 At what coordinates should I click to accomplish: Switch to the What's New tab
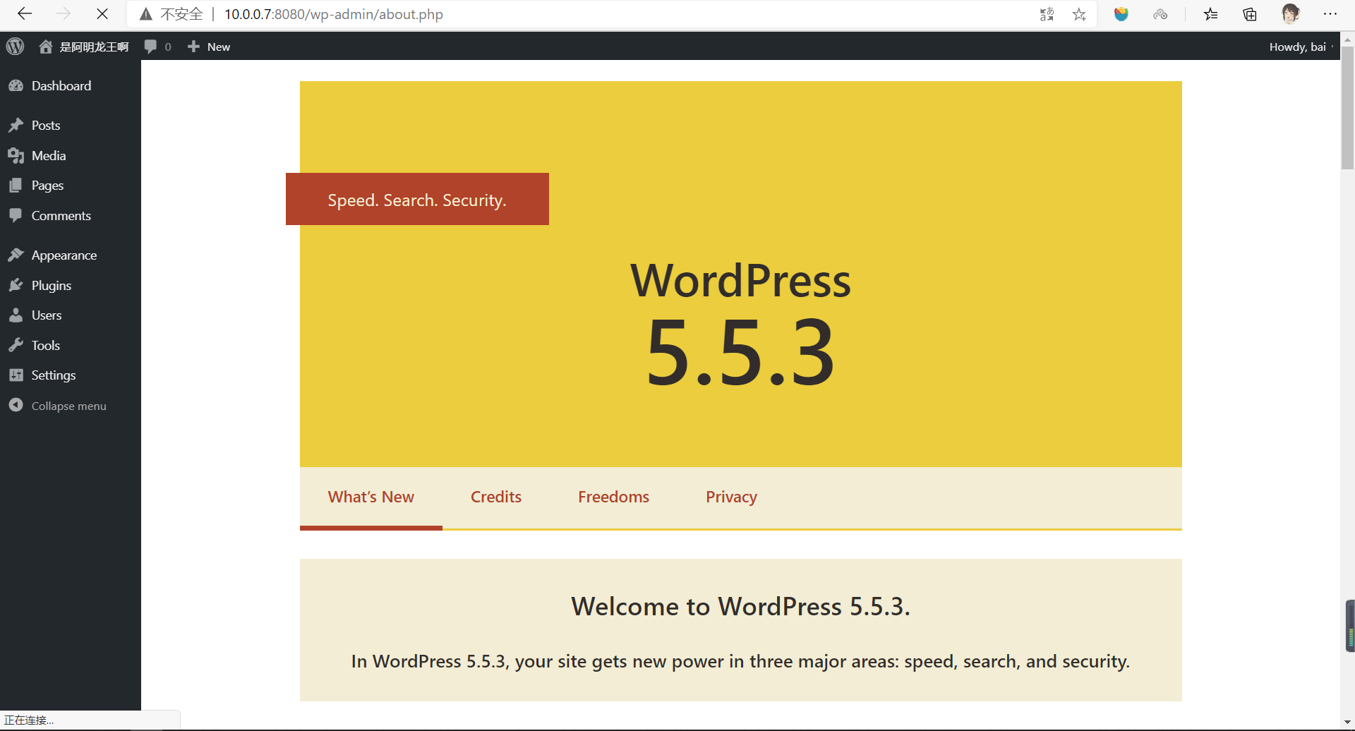click(x=371, y=497)
